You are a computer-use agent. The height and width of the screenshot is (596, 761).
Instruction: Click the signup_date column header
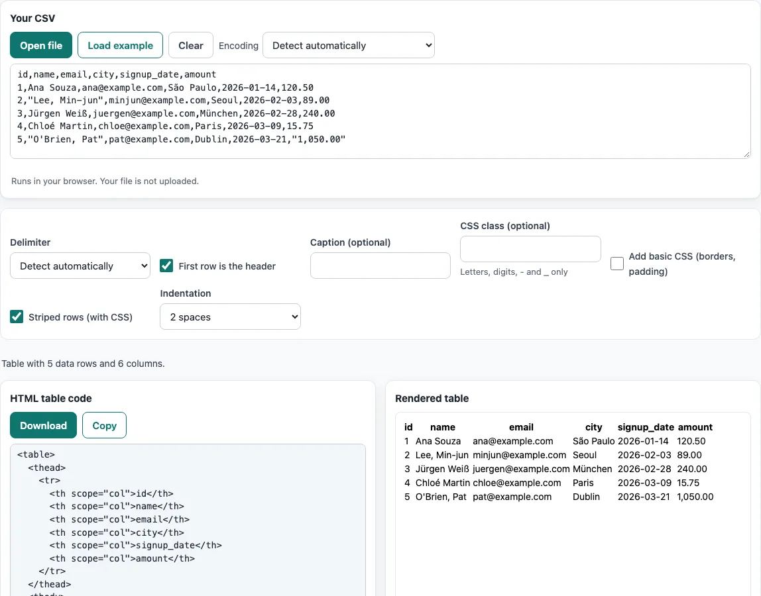click(646, 427)
